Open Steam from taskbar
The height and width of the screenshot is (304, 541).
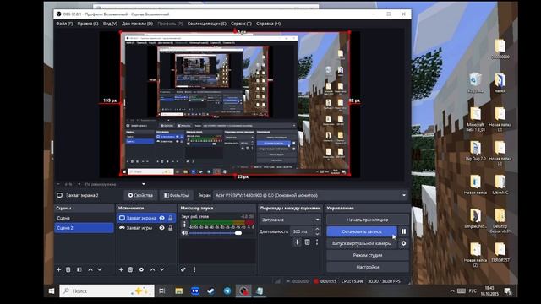pyautogui.click(x=211, y=290)
